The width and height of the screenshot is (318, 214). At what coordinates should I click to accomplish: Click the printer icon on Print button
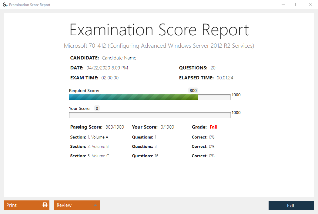tap(45, 205)
